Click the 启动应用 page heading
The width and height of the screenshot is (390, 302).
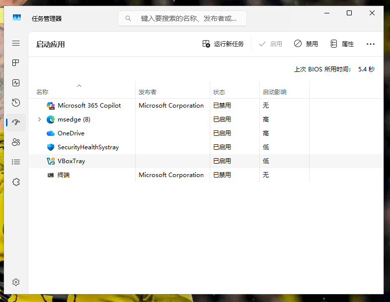coord(51,45)
